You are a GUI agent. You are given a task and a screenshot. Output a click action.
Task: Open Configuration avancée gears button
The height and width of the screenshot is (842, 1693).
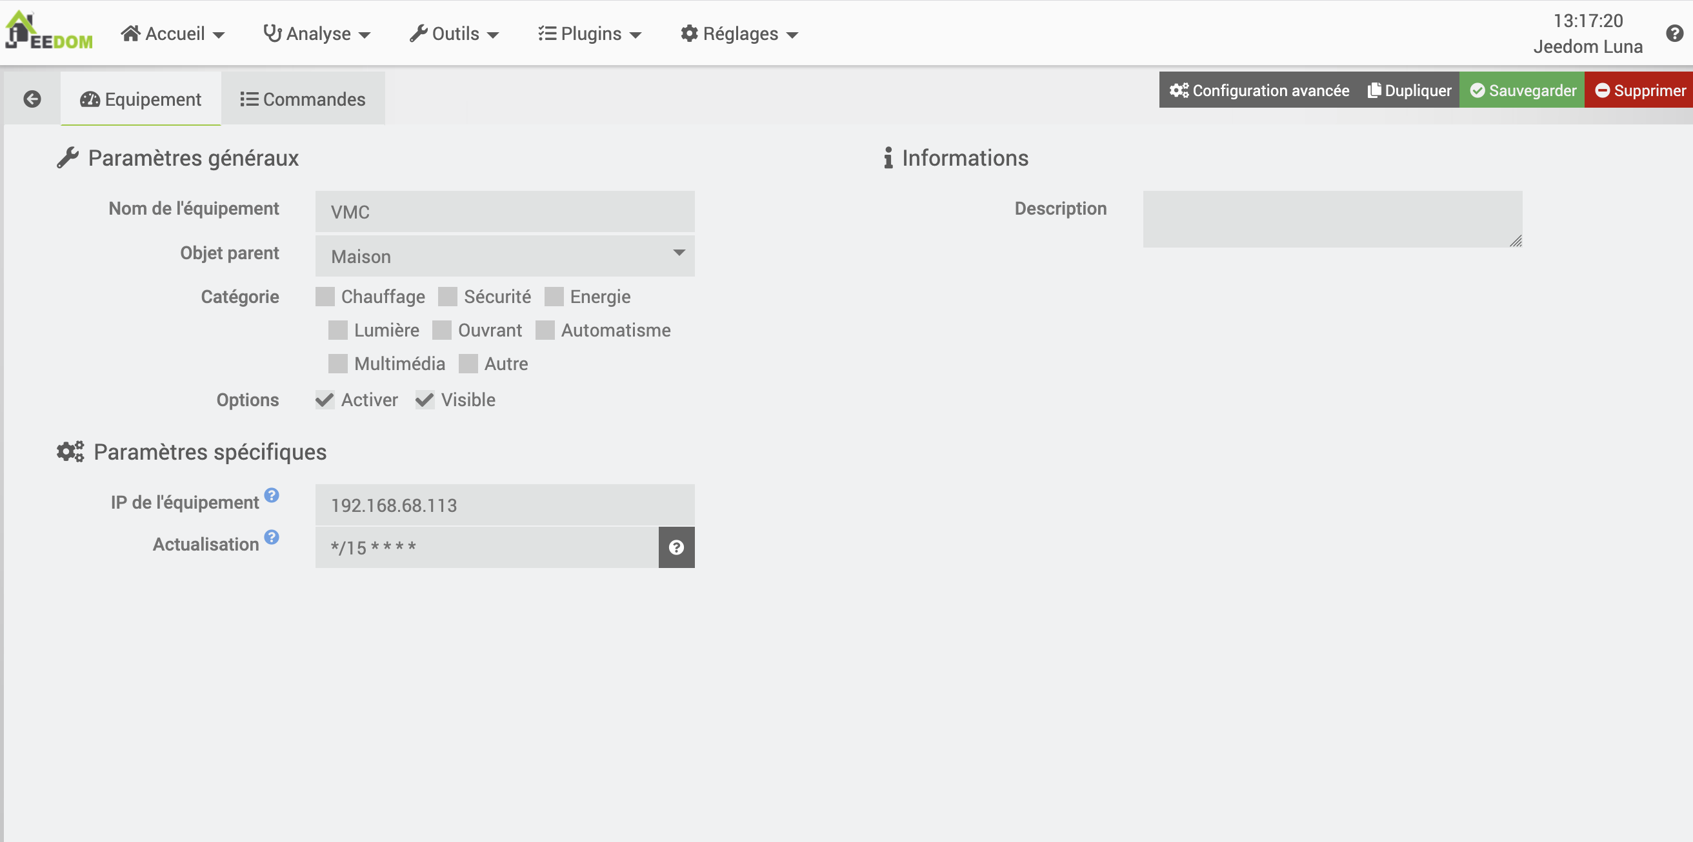(x=1259, y=91)
